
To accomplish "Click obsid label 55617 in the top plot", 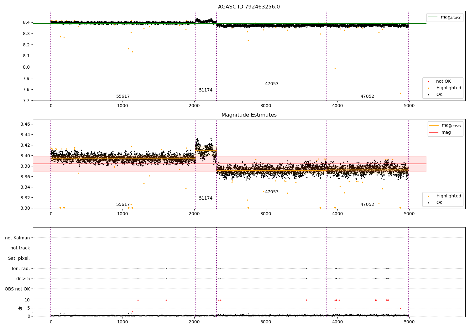I will tap(123, 97).
